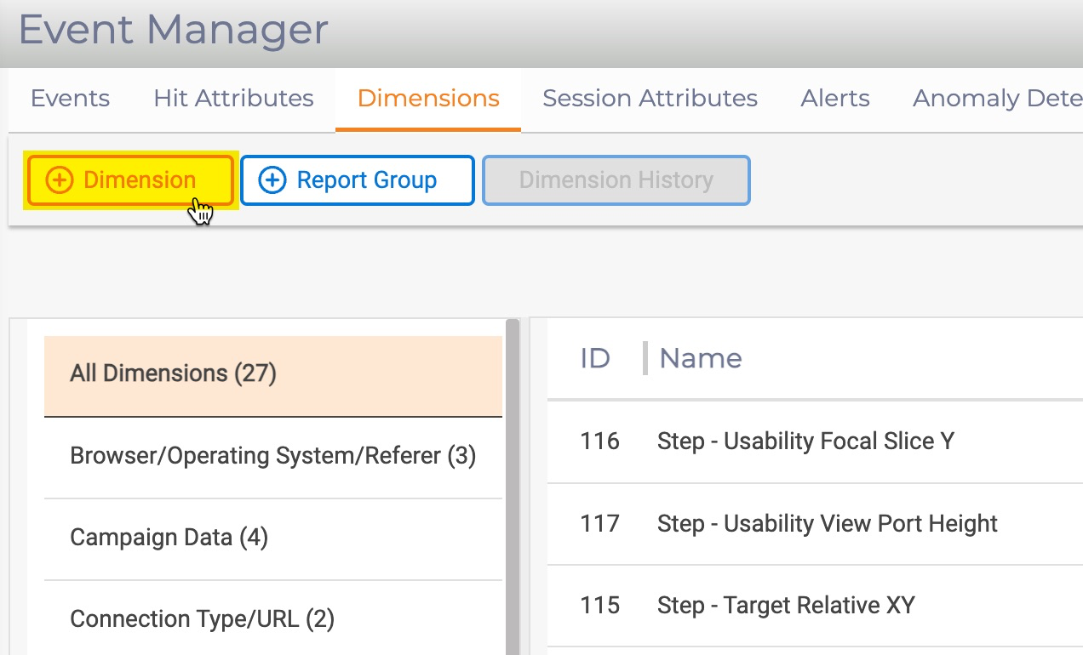Sort by the ID column header
The width and height of the screenshot is (1083, 655).
(x=595, y=358)
